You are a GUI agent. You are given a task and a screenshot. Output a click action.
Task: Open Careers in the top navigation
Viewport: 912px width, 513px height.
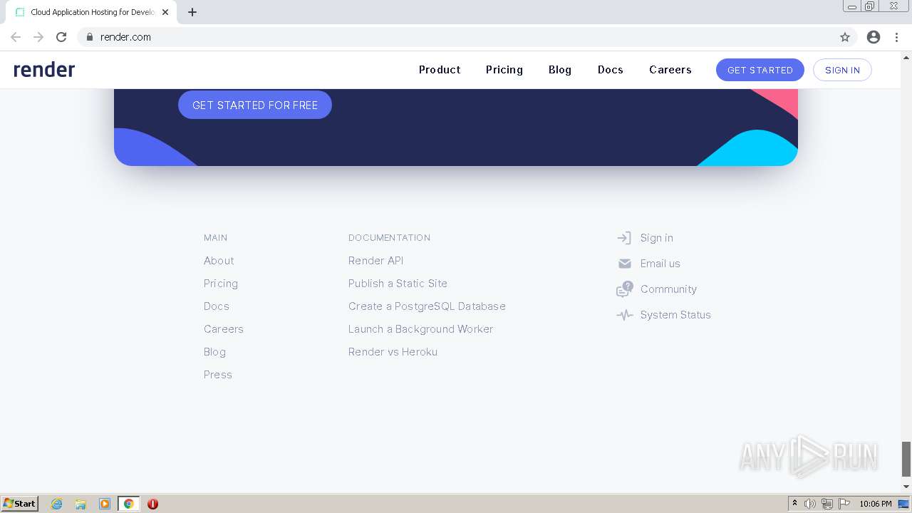pyautogui.click(x=670, y=70)
